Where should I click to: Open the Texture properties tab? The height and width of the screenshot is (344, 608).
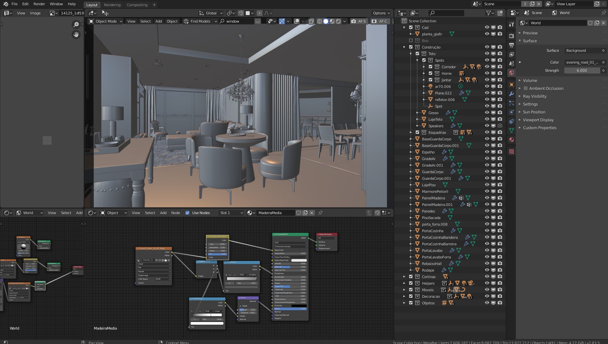pos(511,152)
